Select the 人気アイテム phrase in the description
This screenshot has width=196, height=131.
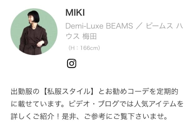(x=155, y=104)
